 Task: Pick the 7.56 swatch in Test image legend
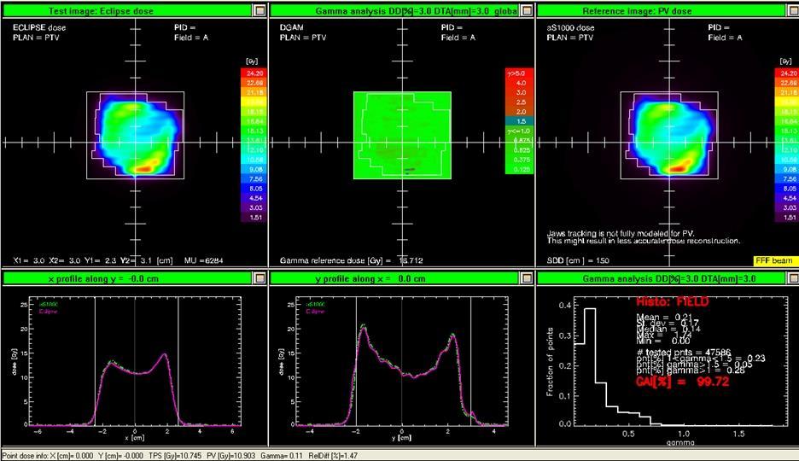point(253,179)
